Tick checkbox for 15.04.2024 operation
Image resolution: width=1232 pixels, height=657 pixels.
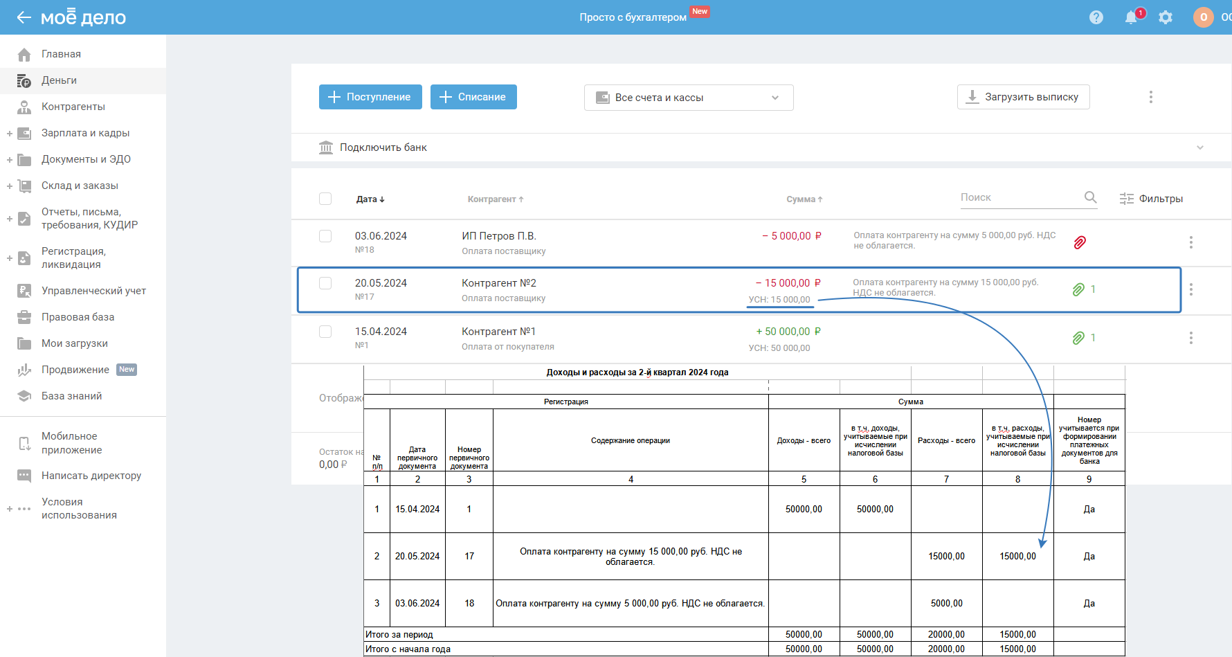[325, 332]
